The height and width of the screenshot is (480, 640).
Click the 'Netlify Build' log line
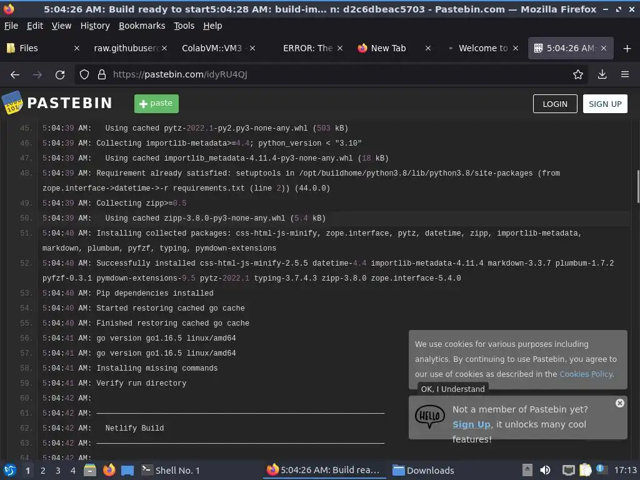134,428
